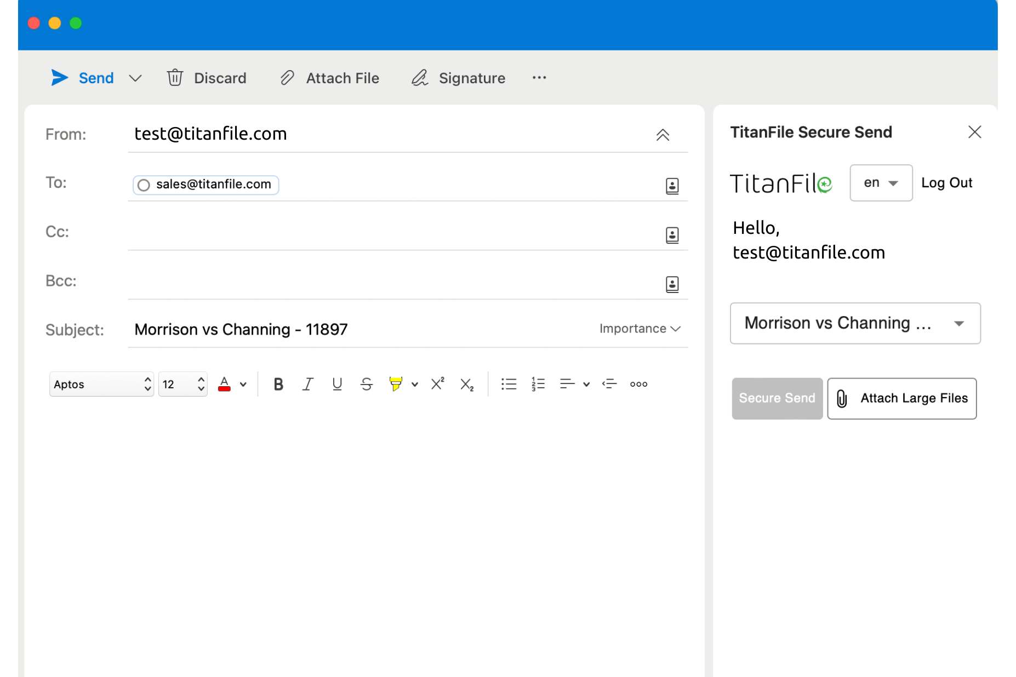The height and width of the screenshot is (677, 1016).
Task: Click the Attach File label
Action: point(343,78)
